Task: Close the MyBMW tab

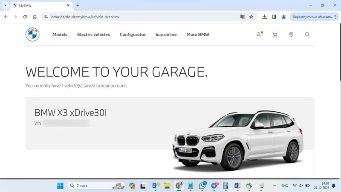Action: tap(68, 6)
